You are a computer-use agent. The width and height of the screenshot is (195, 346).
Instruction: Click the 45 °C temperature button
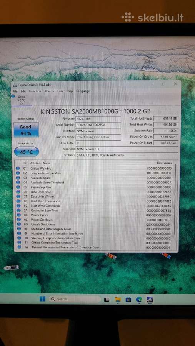tap(27, 152)
